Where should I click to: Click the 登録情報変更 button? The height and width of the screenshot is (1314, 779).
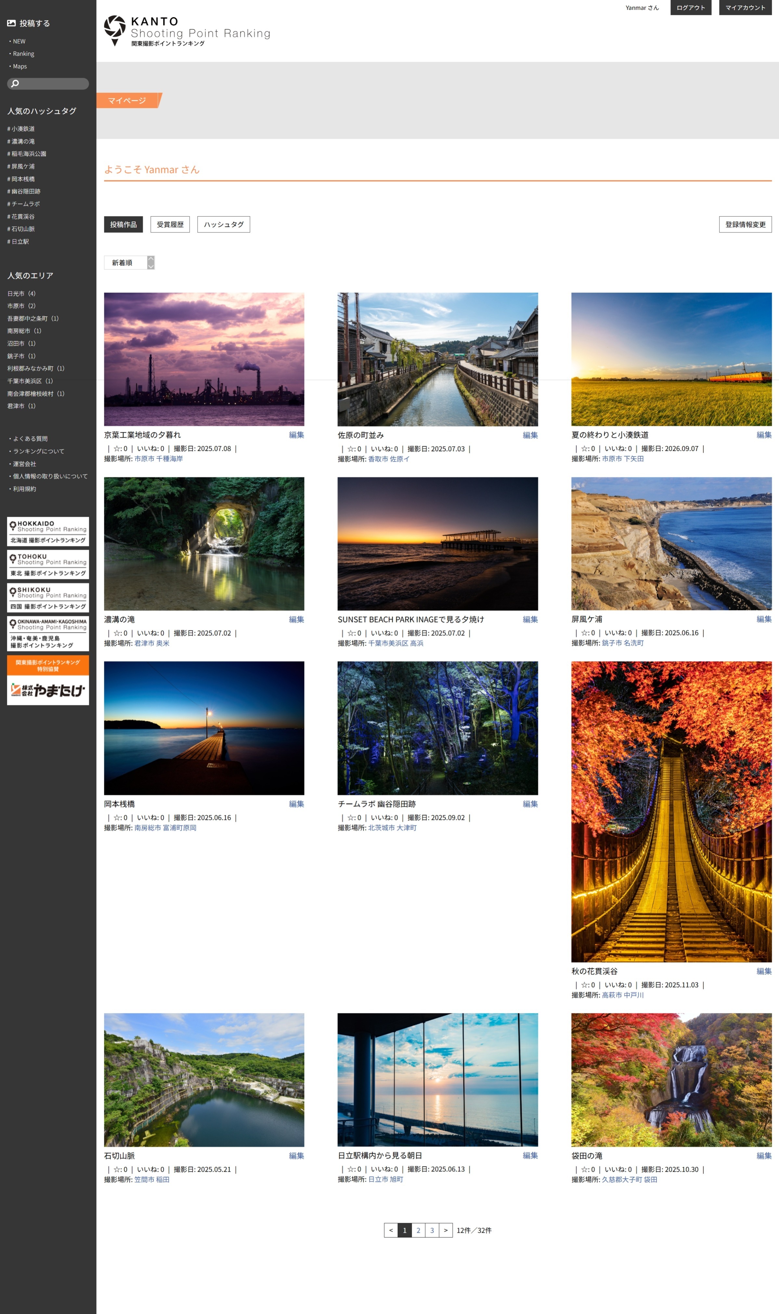click(745, 224)
